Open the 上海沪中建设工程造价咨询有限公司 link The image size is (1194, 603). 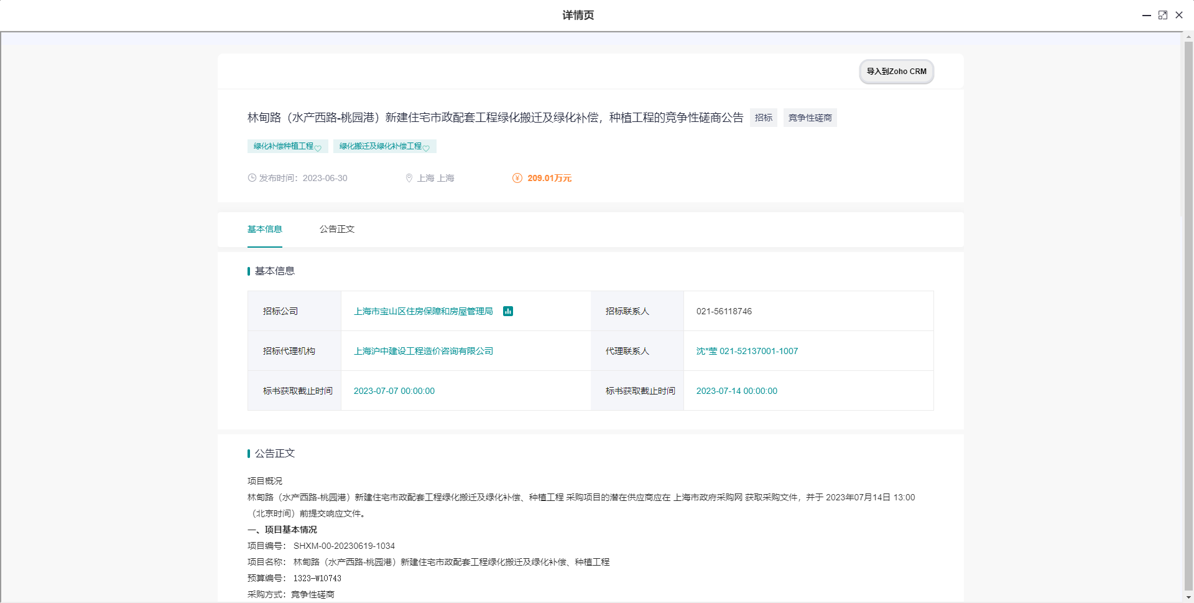[423, 351]
